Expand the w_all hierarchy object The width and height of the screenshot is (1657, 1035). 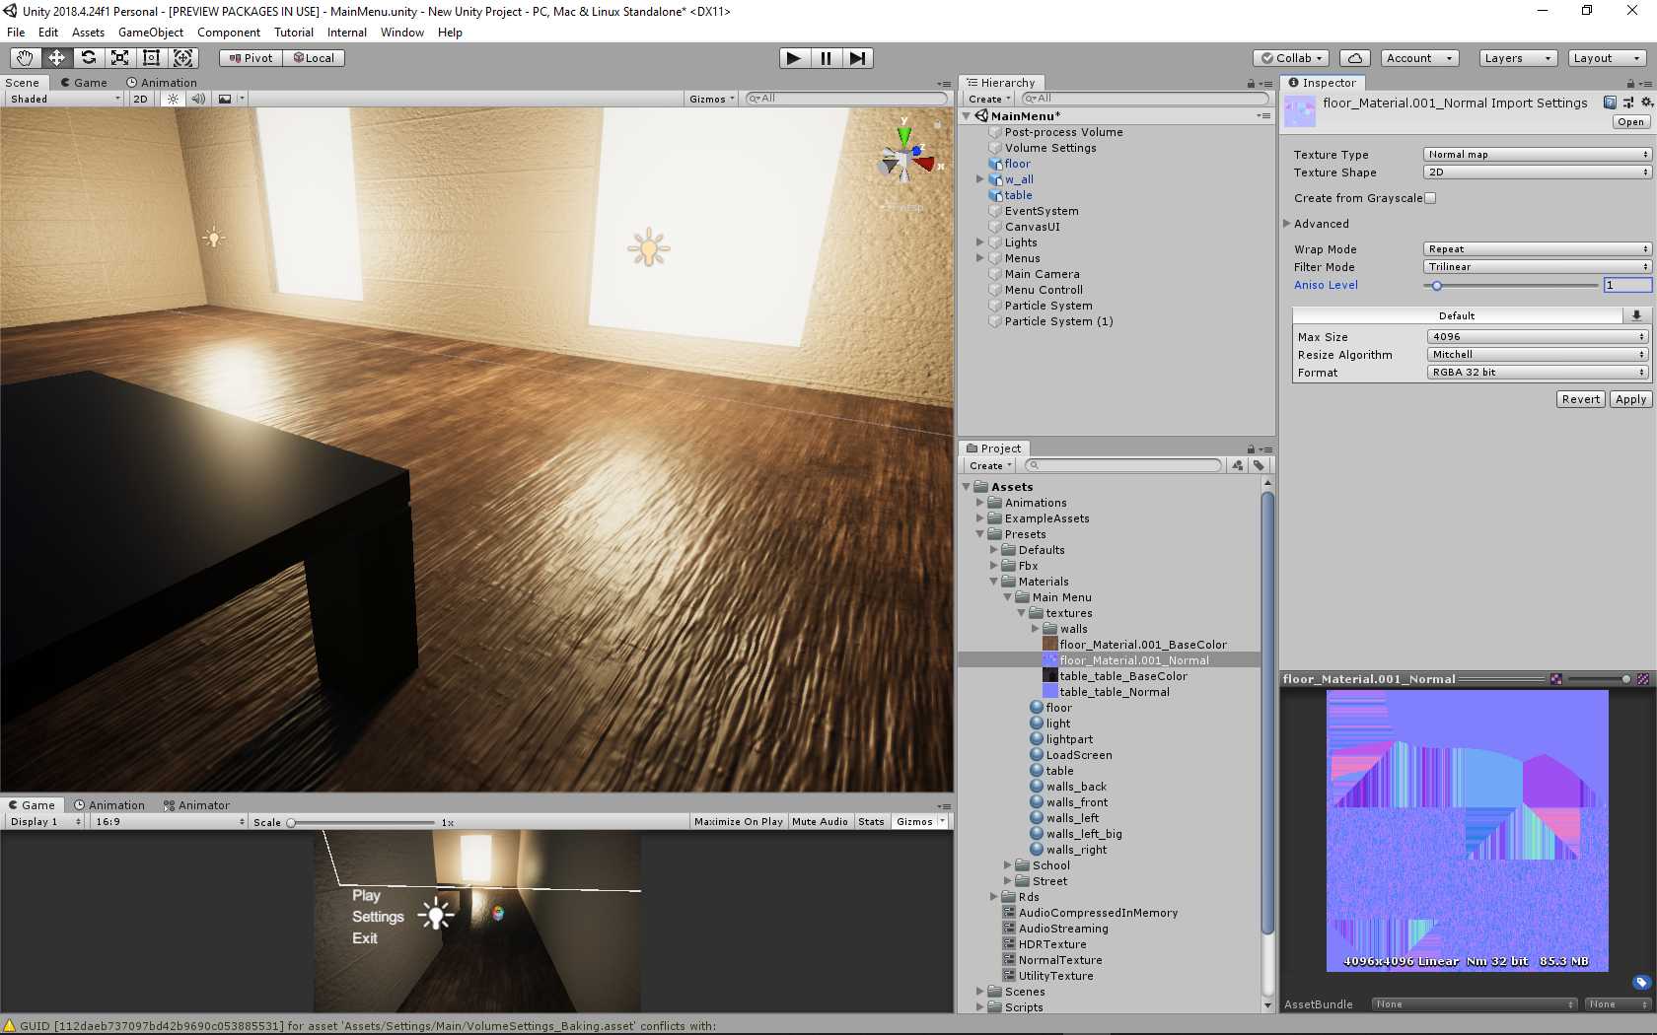click(x=979, y=179)
